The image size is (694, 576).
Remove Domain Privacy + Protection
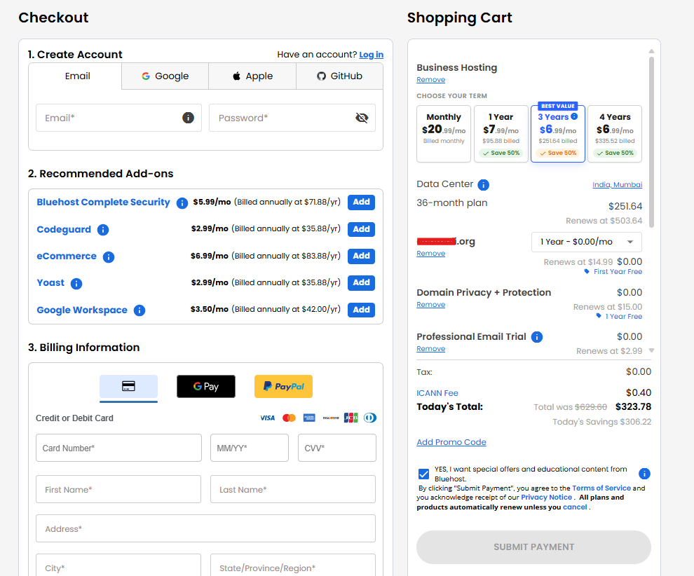pyautogui.click(x=430, y=305)
